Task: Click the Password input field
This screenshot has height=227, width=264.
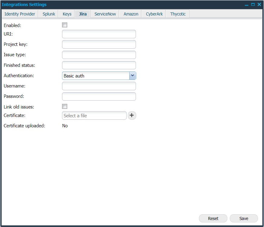Action: [x=99, y=96]
